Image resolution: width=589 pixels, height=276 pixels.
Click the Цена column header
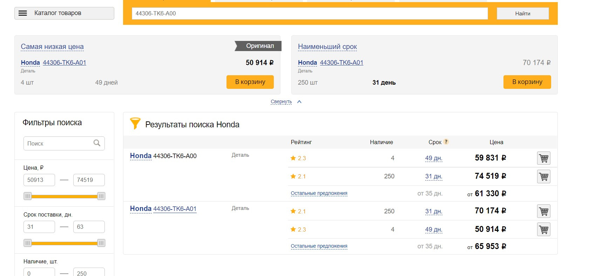click(x=496, y=142)
